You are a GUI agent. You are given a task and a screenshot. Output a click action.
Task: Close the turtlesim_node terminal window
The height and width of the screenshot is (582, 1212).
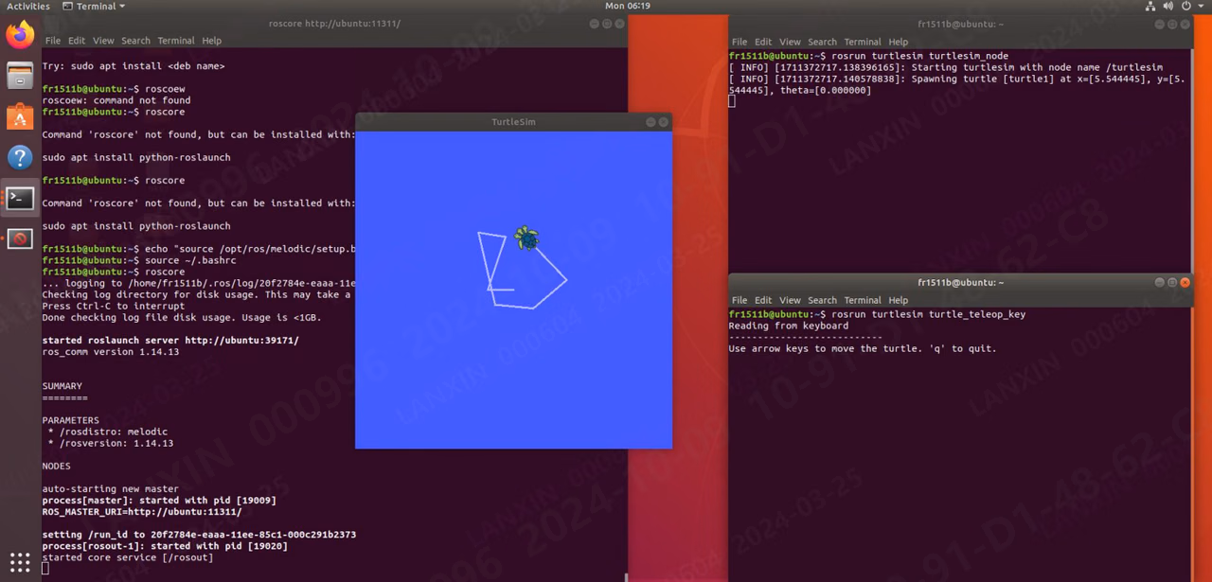(x=1184, y=25)
